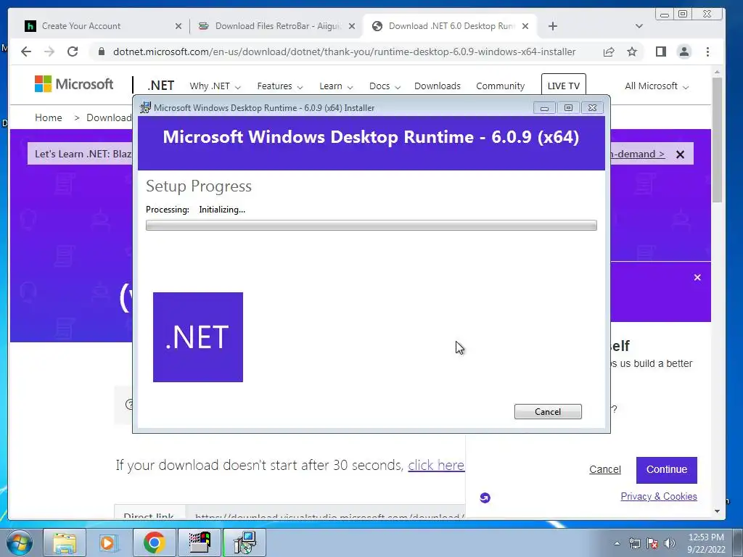The width and height of the screenshot is (743, 557).
Task: Open the on-demand banner link
Action: (637, 154)
